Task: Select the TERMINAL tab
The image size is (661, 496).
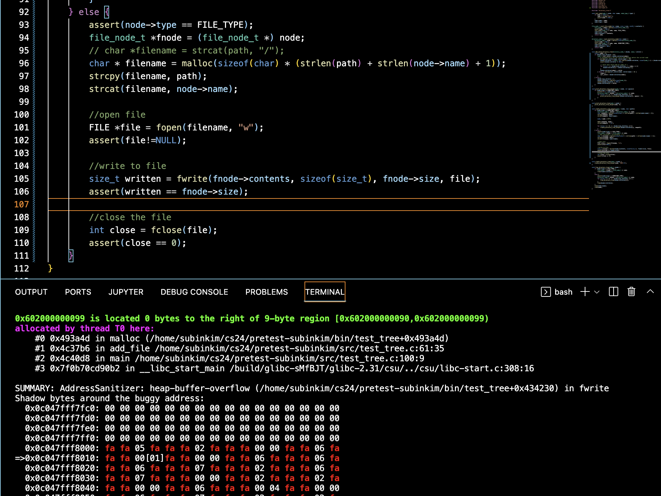Action: 324,292
